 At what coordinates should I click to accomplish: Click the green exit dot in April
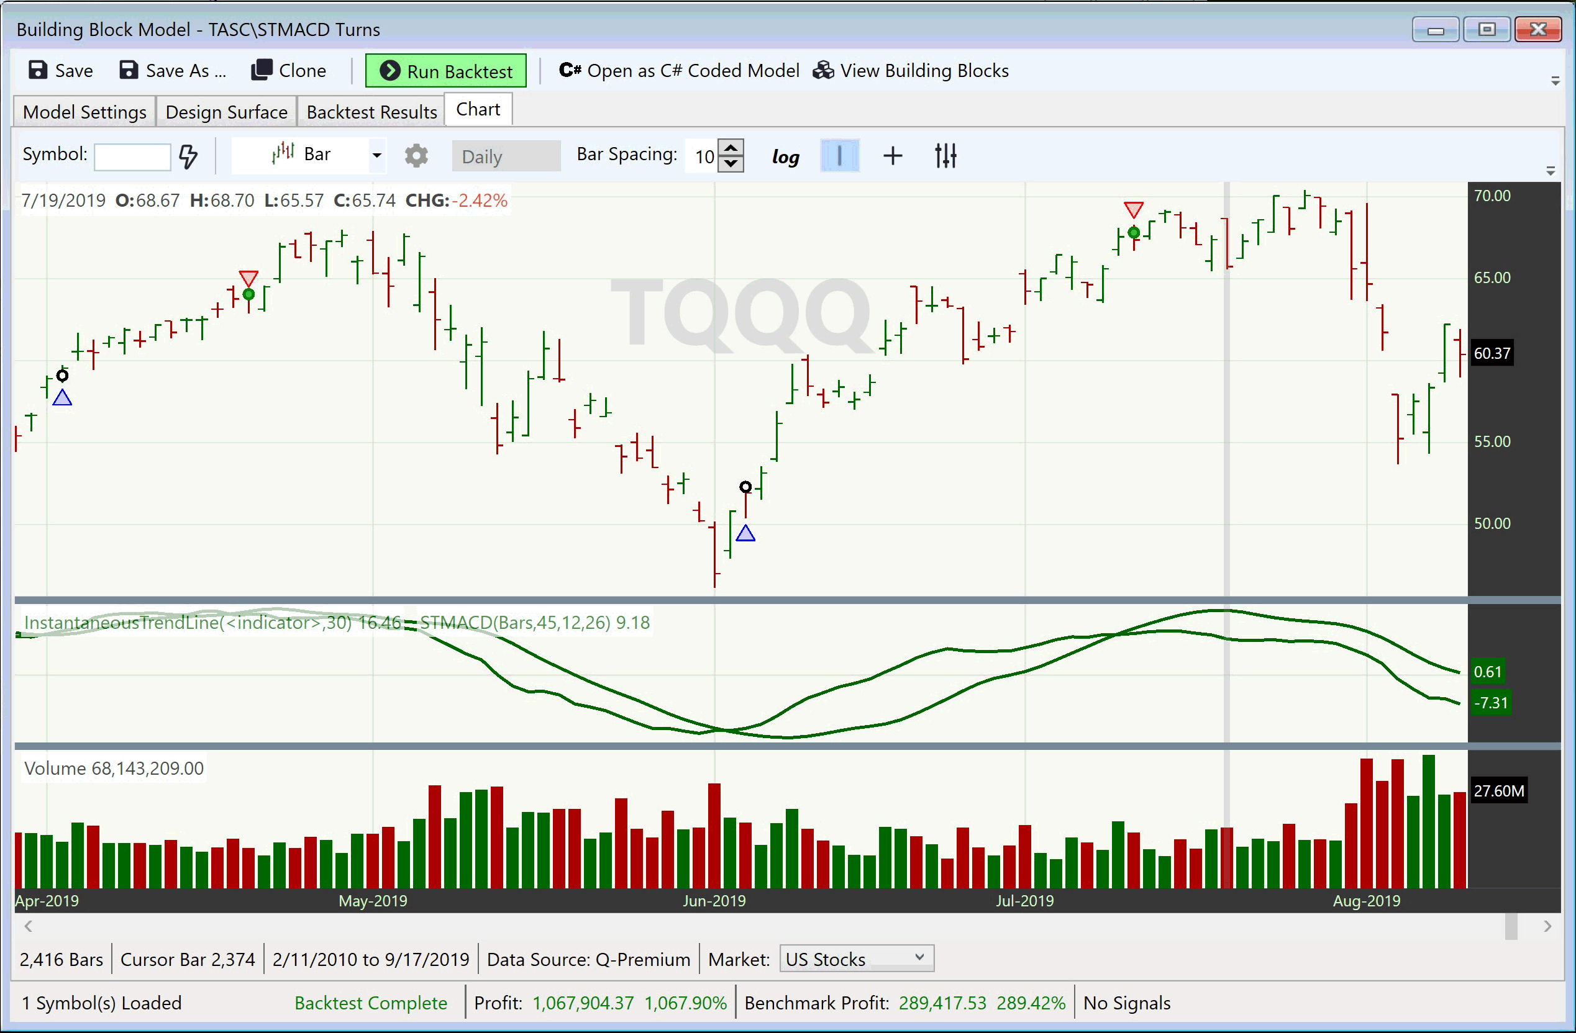click(x=248, y=294)
